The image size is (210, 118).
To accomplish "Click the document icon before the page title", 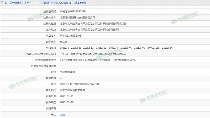I will click(x=2, y=3).
